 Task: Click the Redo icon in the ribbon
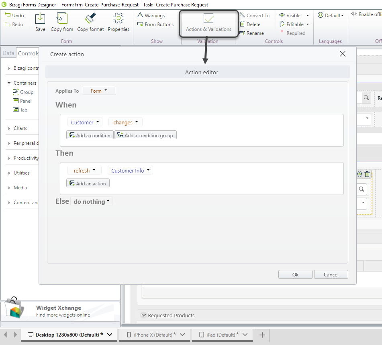point(8,24)
